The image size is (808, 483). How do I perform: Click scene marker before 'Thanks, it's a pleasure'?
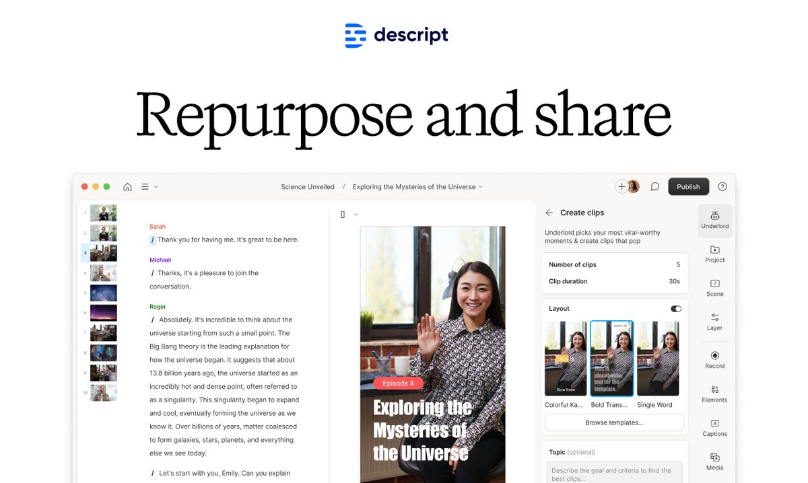153,273
